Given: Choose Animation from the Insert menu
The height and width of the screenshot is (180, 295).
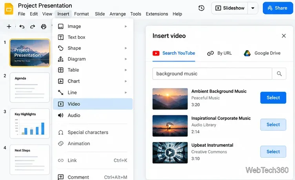Looking at the screenshot, I should click(x=93, y=144).
